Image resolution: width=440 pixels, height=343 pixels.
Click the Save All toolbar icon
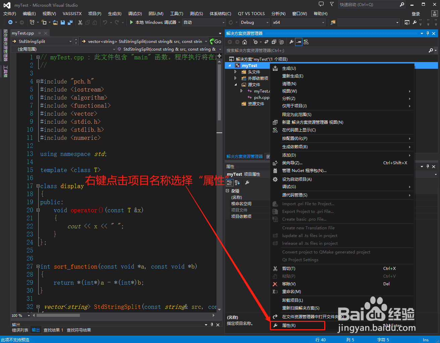[70, 22]
